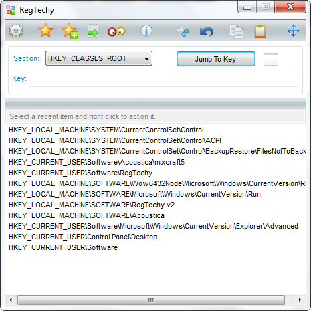Click the green arrow export icon
The height and width of the screenshot is (311, 311).
coord(93,31)
